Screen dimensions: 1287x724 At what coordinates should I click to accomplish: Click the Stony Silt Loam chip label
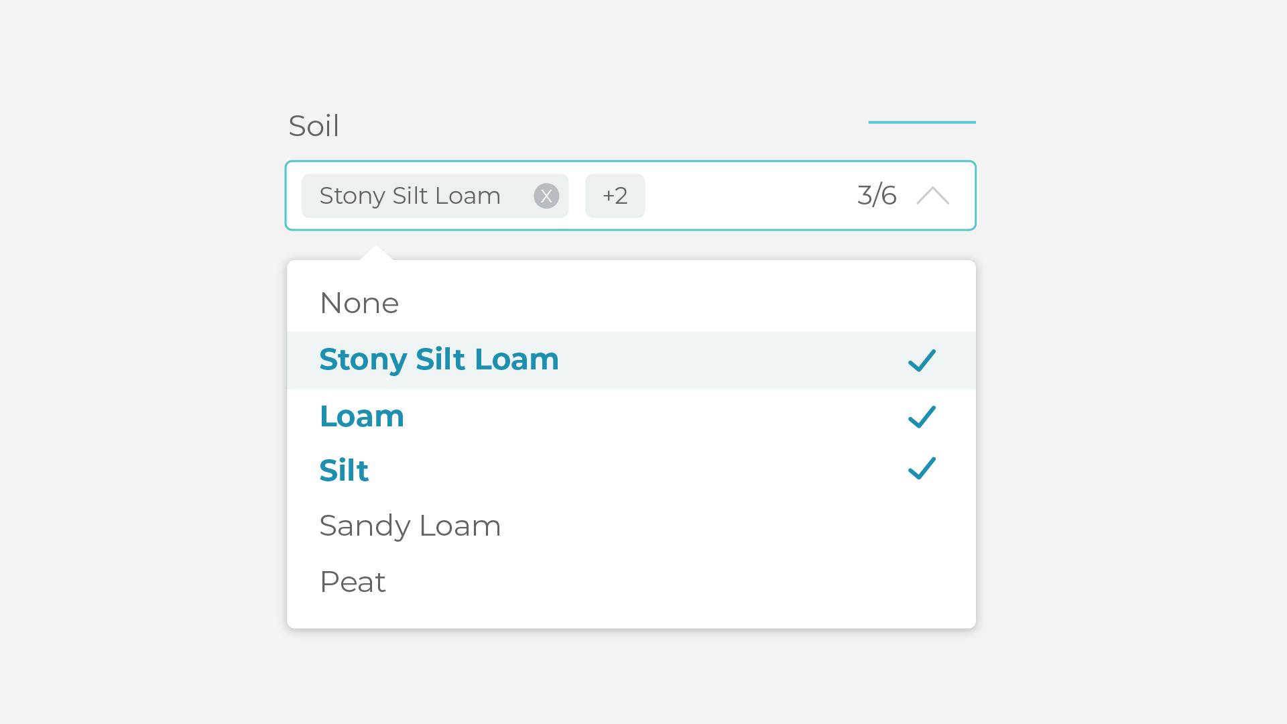410,196
